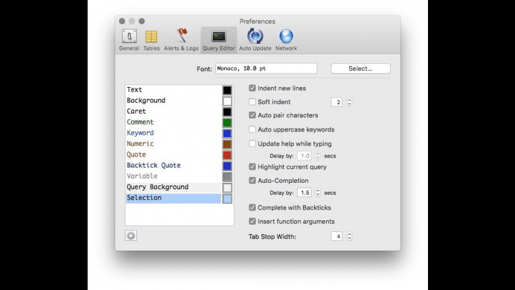The height and width of the screenshot is (290, 515).
Task: Uncheck Complete with Backticks
Action: [x=252, y=208]
